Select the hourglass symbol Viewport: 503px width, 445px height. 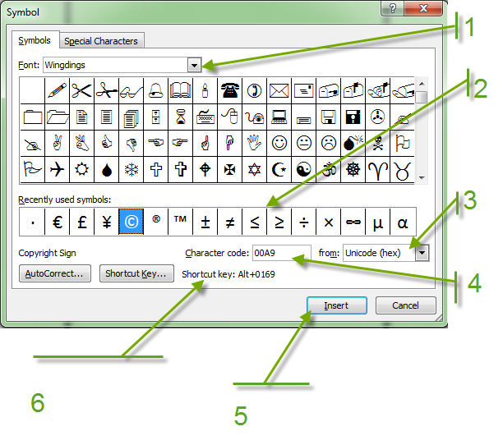(180, 117)
